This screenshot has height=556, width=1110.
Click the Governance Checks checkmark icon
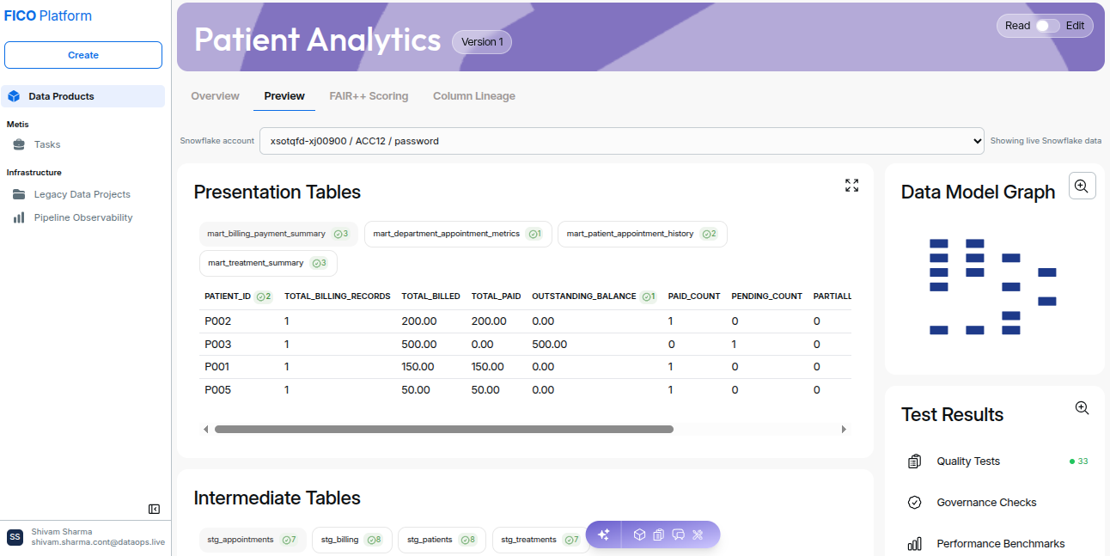point(914,503)
